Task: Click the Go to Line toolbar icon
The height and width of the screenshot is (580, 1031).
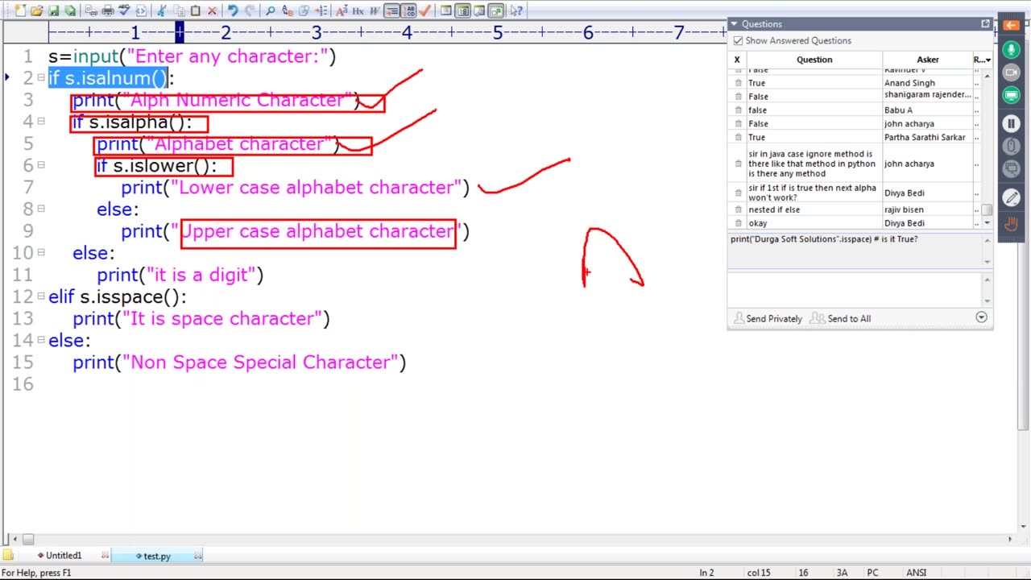Action: click(x=320, y=10)
